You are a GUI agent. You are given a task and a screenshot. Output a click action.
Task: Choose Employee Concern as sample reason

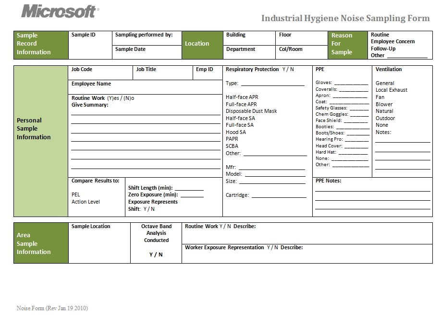point(392,41)
